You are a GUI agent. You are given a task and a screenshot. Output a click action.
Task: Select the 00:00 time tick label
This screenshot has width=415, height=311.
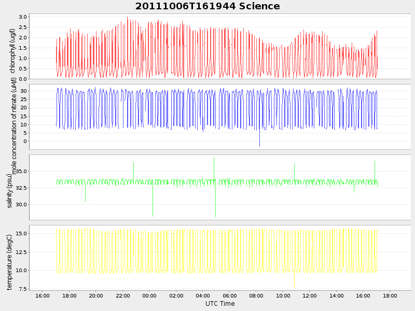149,295
